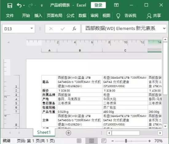Expand the formula bar chevron
The image size is (169, 144).
pos(164,28)
